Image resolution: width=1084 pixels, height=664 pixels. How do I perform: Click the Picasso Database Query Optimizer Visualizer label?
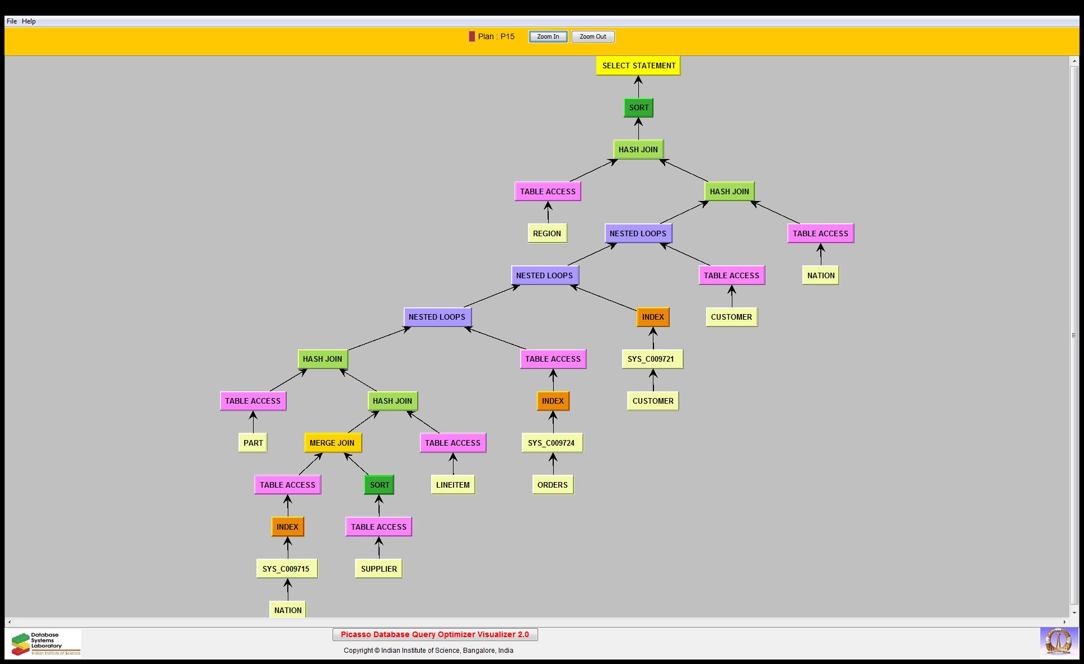tap(435, 634)
